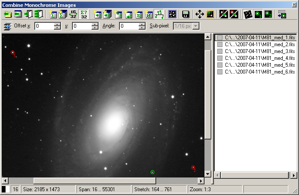The image size is (299, 195).
Task: Check the M81_med_3.fits checkbox
Action: click(220, 51)
